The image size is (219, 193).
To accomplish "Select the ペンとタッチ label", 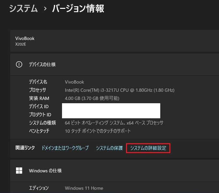I will pyautogui.click(x=39, y=131).
